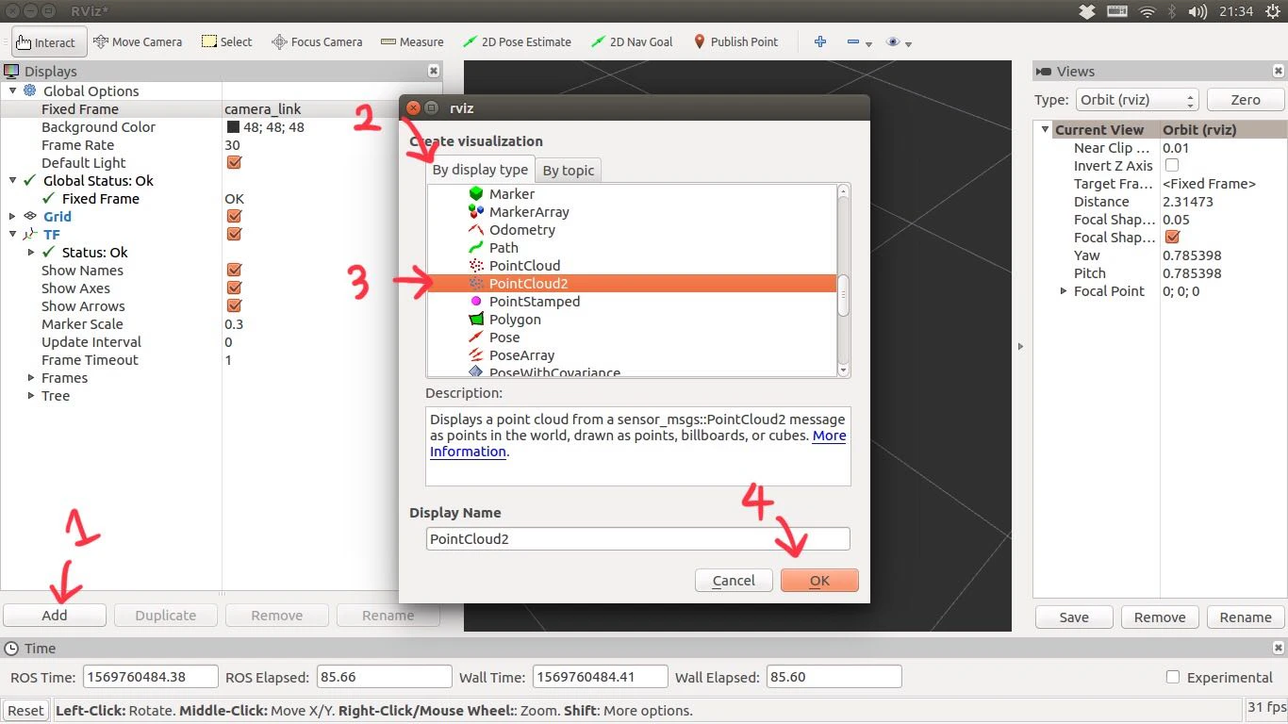
Task: Open the sound volume indicator
Action: [x=1198, y=11]
